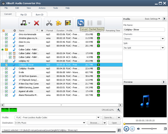This screenshot has width=168, height=134.
Task: Click the CPU usage waveform graph
Action: (x=9, y=110)
